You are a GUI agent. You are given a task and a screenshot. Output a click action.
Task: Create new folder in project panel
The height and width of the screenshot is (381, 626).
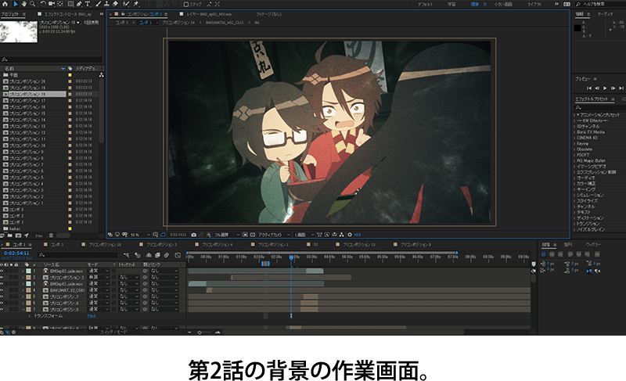[10, 235]
